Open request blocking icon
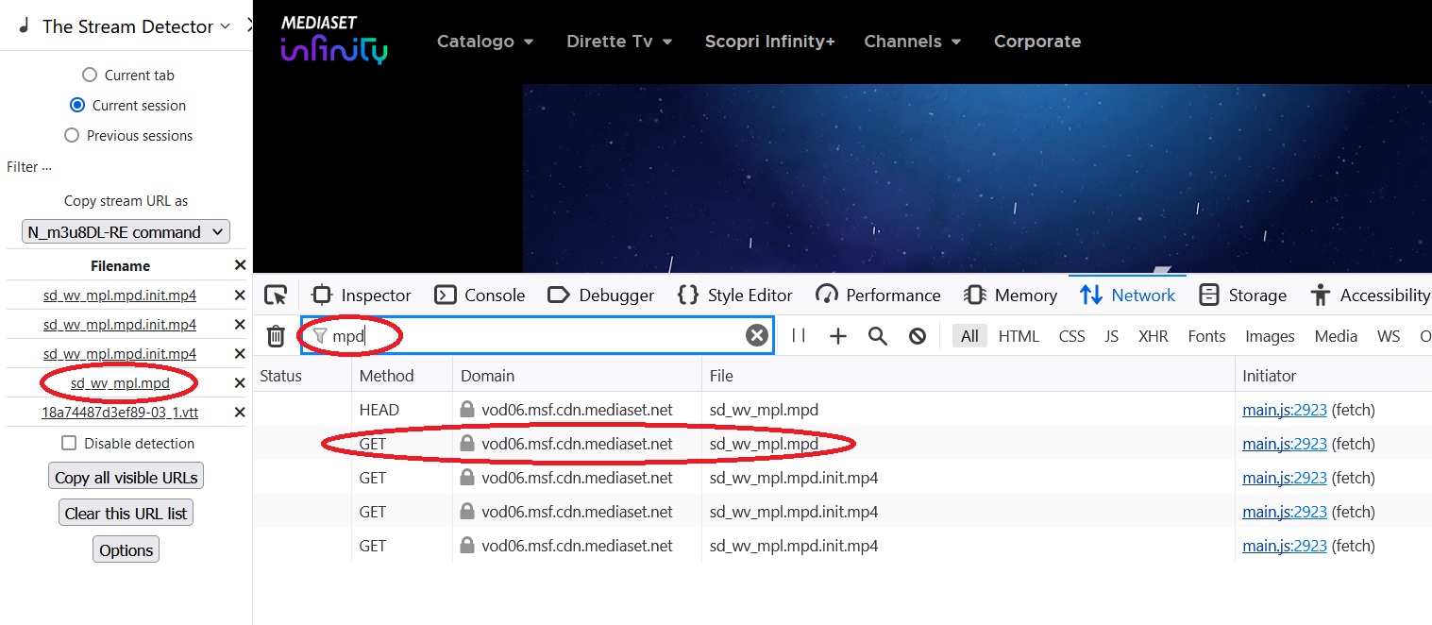The width and height of the screenshot is (1432, 625). (x=918, y=336)
